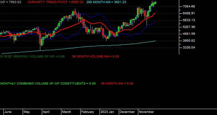Click the 3330.04 price axis label
The width and height of the screenshot is (217, 115).
point(189,48)
